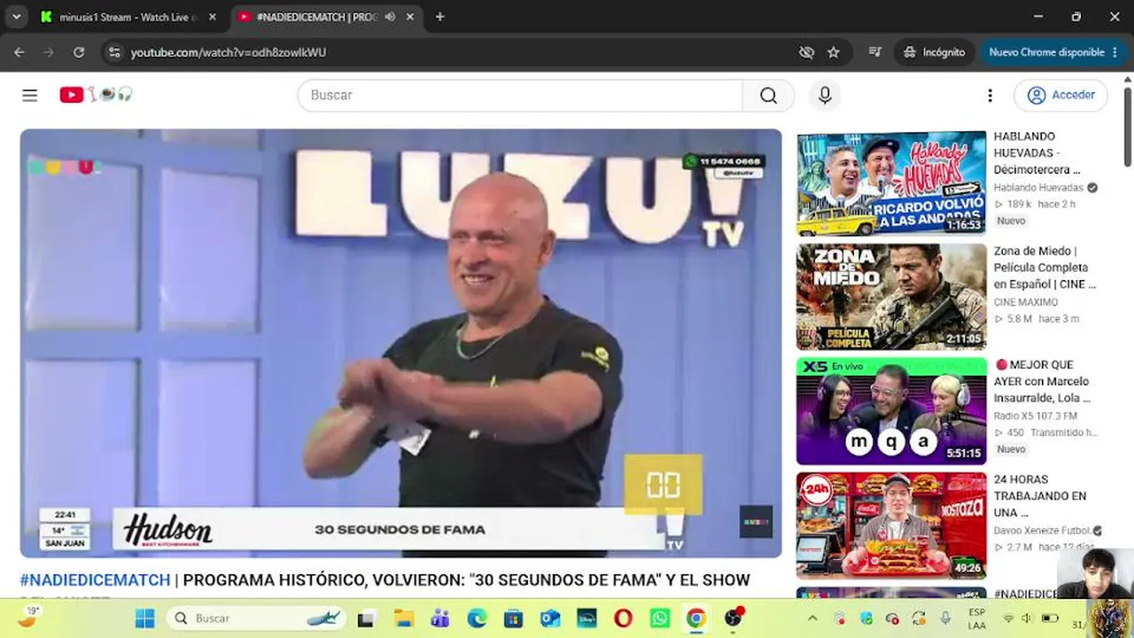
Task: Click the YouTube search magnifier button
Action: 768,96
